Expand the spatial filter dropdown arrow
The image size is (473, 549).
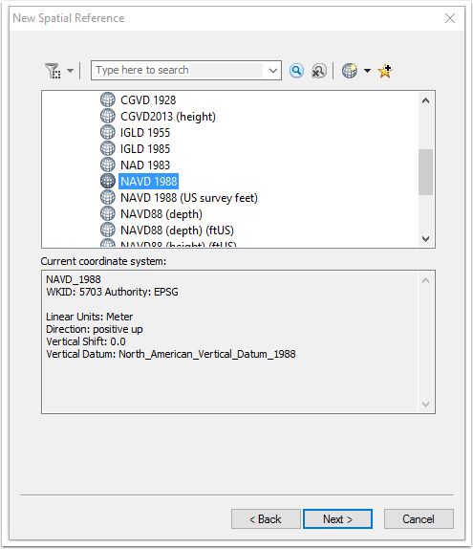coord(70,71)
